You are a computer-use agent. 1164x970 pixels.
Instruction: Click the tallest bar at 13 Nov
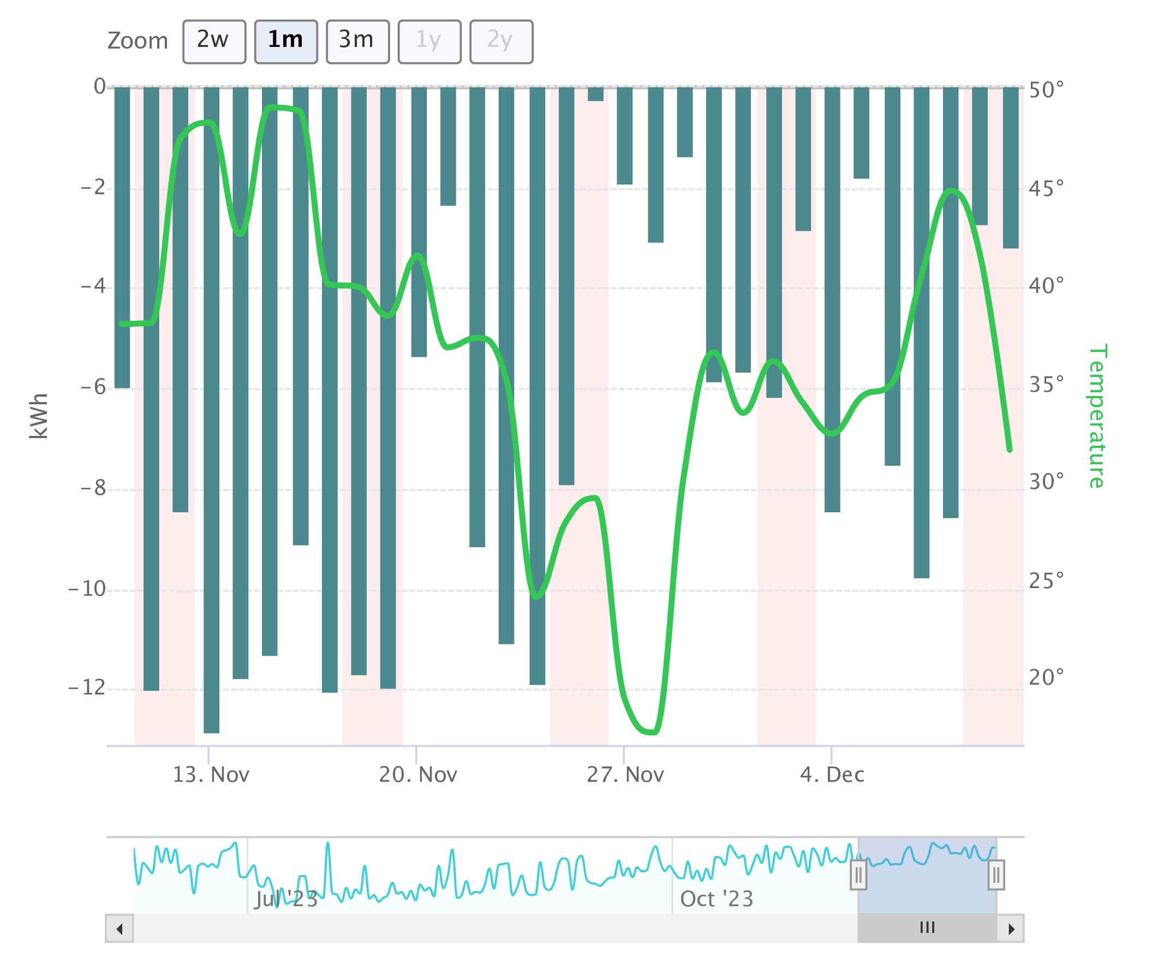211,410
